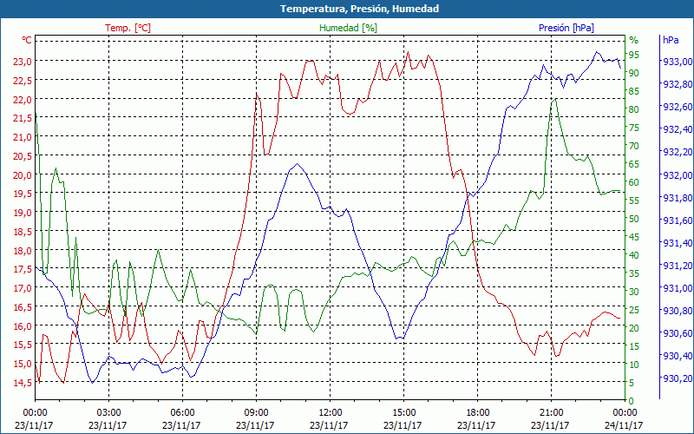The image size is (694, 434).
Task: Click the "85" humidity axis tick
Action: pos(634,91)
